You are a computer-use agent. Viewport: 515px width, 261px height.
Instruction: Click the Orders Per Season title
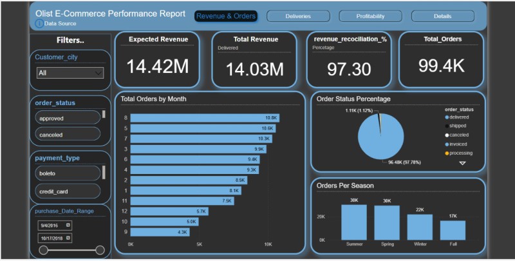point(345,186)
